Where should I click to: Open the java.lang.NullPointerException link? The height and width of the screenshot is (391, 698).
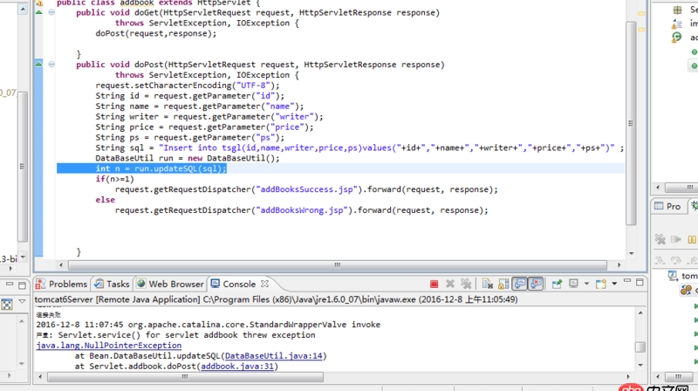click(108, 345)
